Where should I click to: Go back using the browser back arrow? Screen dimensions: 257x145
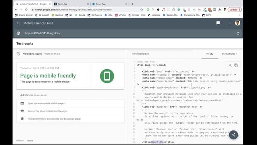(16, 10)
